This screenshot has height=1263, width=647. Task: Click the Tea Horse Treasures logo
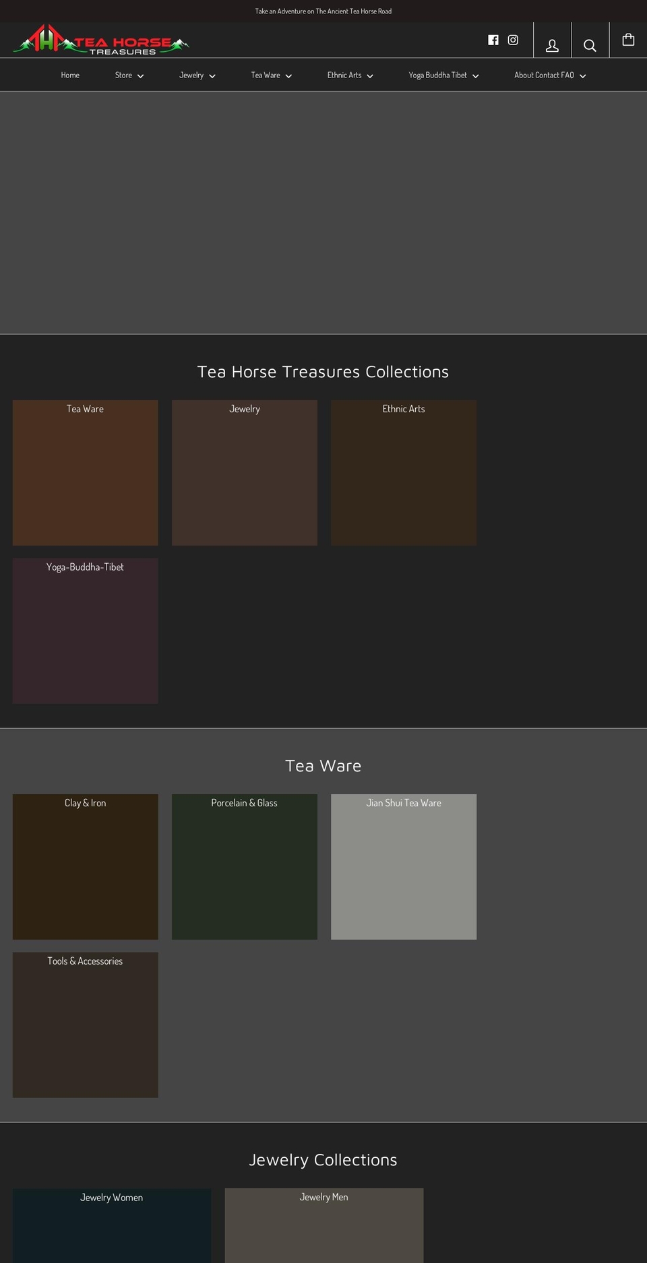(x=101, y=40)
